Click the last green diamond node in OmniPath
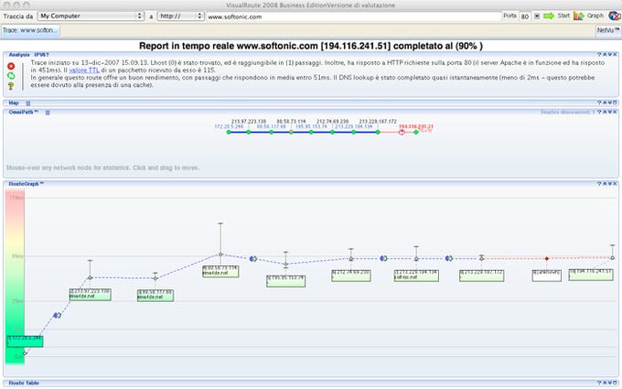The image size is (622, 389). coord(415,132)
